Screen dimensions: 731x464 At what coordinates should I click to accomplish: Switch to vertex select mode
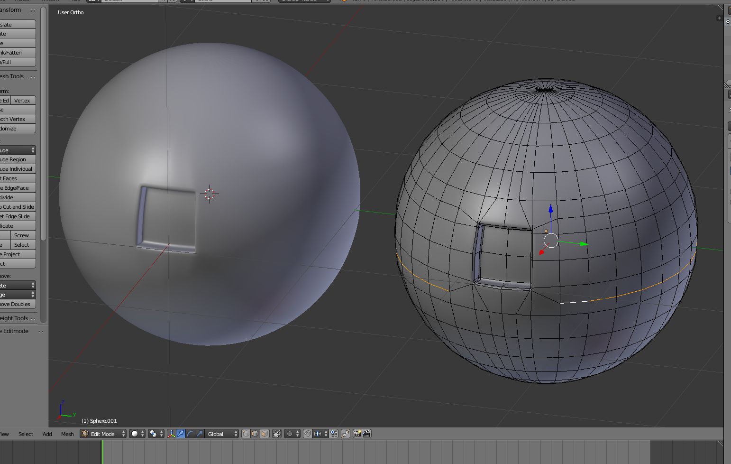pos(246,434)
